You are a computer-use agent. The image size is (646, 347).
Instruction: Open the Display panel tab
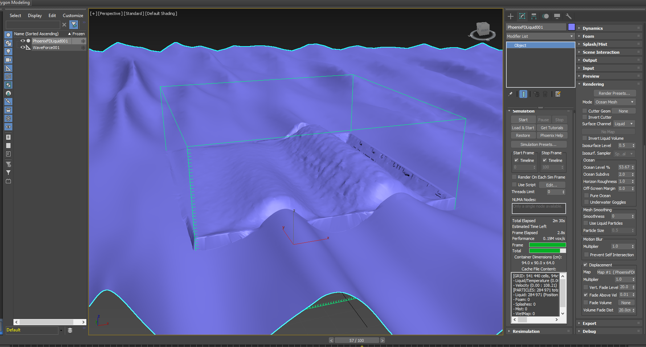coord(557,16)
